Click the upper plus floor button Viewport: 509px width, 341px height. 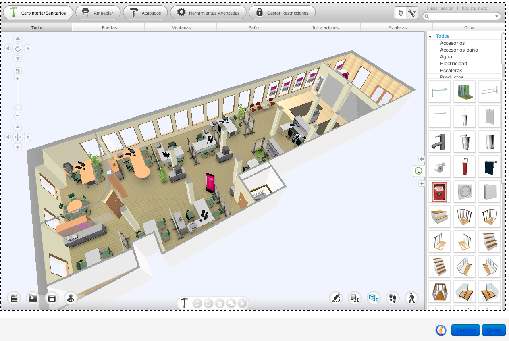(422, 159)
